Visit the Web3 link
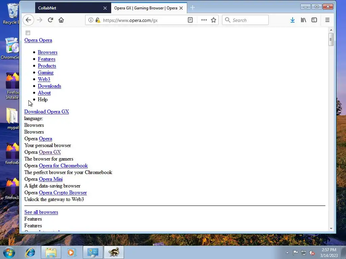 tap(44, 79)
